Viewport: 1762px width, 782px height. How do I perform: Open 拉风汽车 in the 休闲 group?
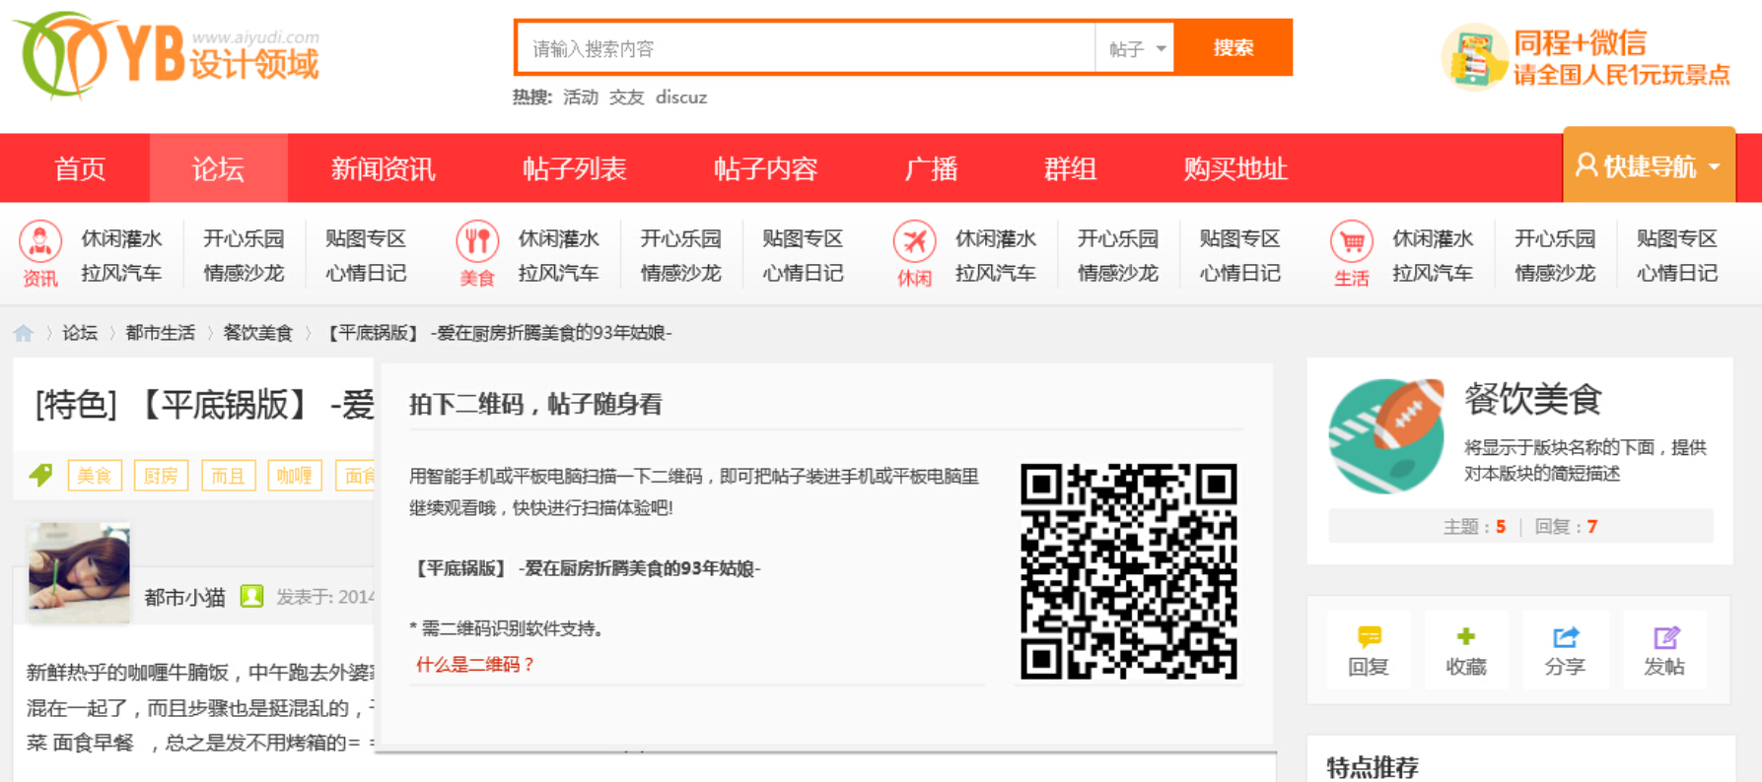pyautogui.click(x=996, y=273)
